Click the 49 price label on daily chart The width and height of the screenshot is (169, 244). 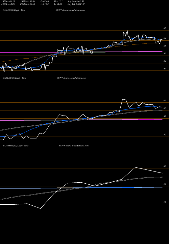click(x=165, y=68)
